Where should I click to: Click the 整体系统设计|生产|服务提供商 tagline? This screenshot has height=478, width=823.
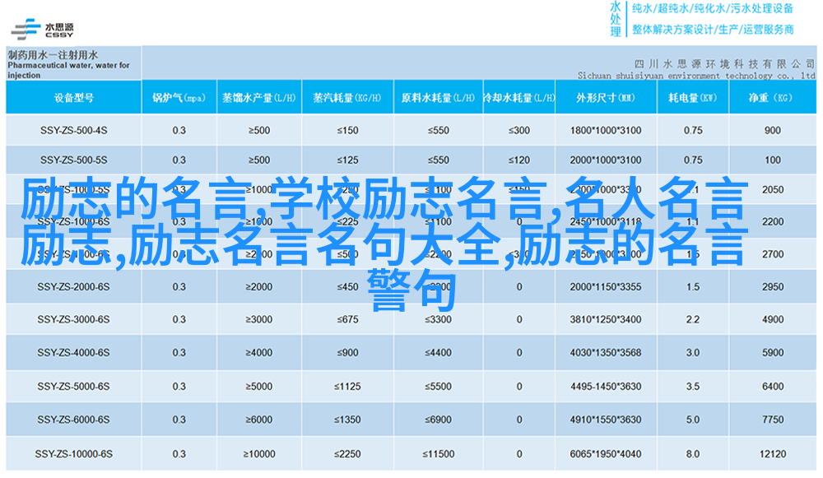(712, 29)
